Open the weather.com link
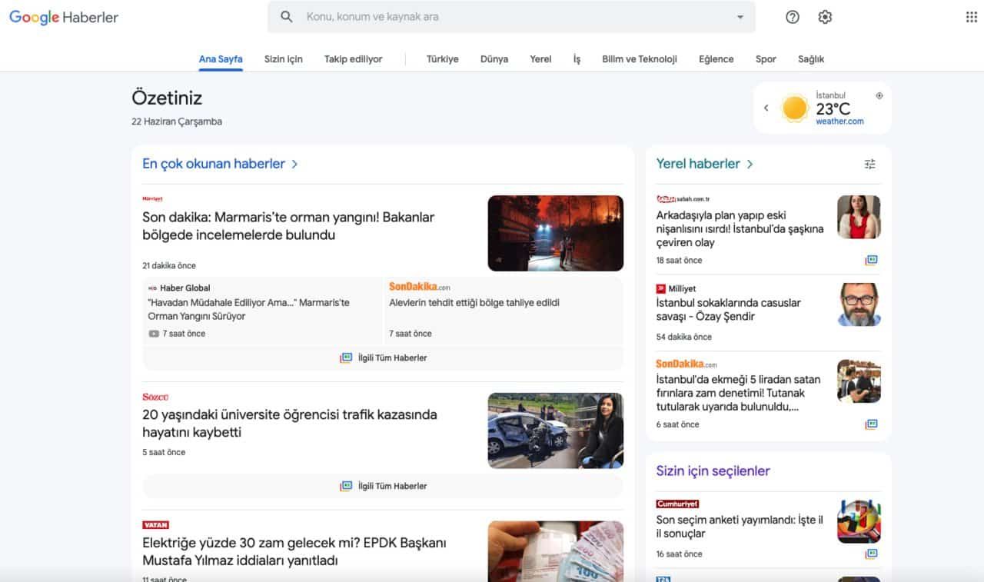Viewport: 984px width, 582px height. 839,121
